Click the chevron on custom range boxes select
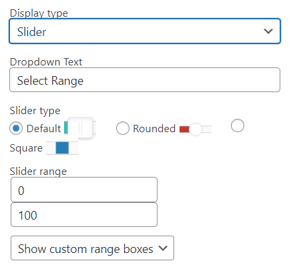 [x=163, y=248]
